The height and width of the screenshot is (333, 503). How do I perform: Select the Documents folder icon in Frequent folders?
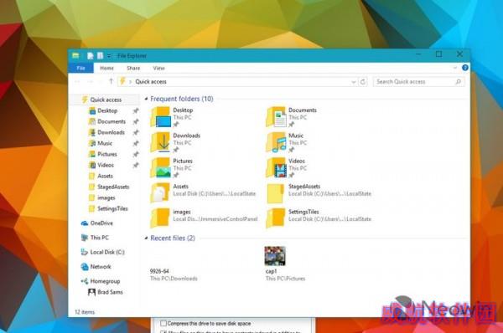[276, 117]
